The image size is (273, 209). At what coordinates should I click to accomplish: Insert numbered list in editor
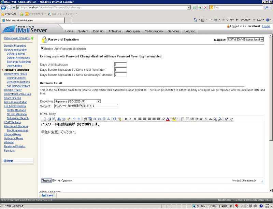point(183,119)
